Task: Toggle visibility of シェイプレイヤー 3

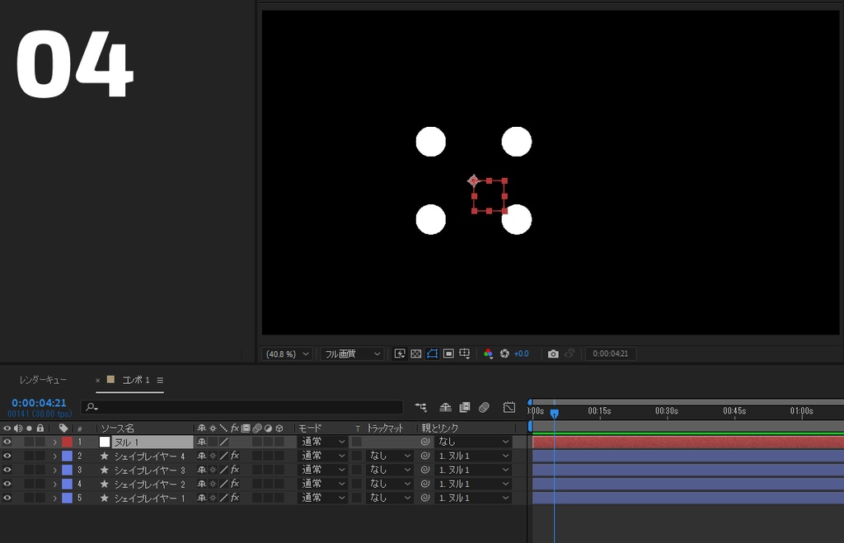Action: tap(8, 470)
